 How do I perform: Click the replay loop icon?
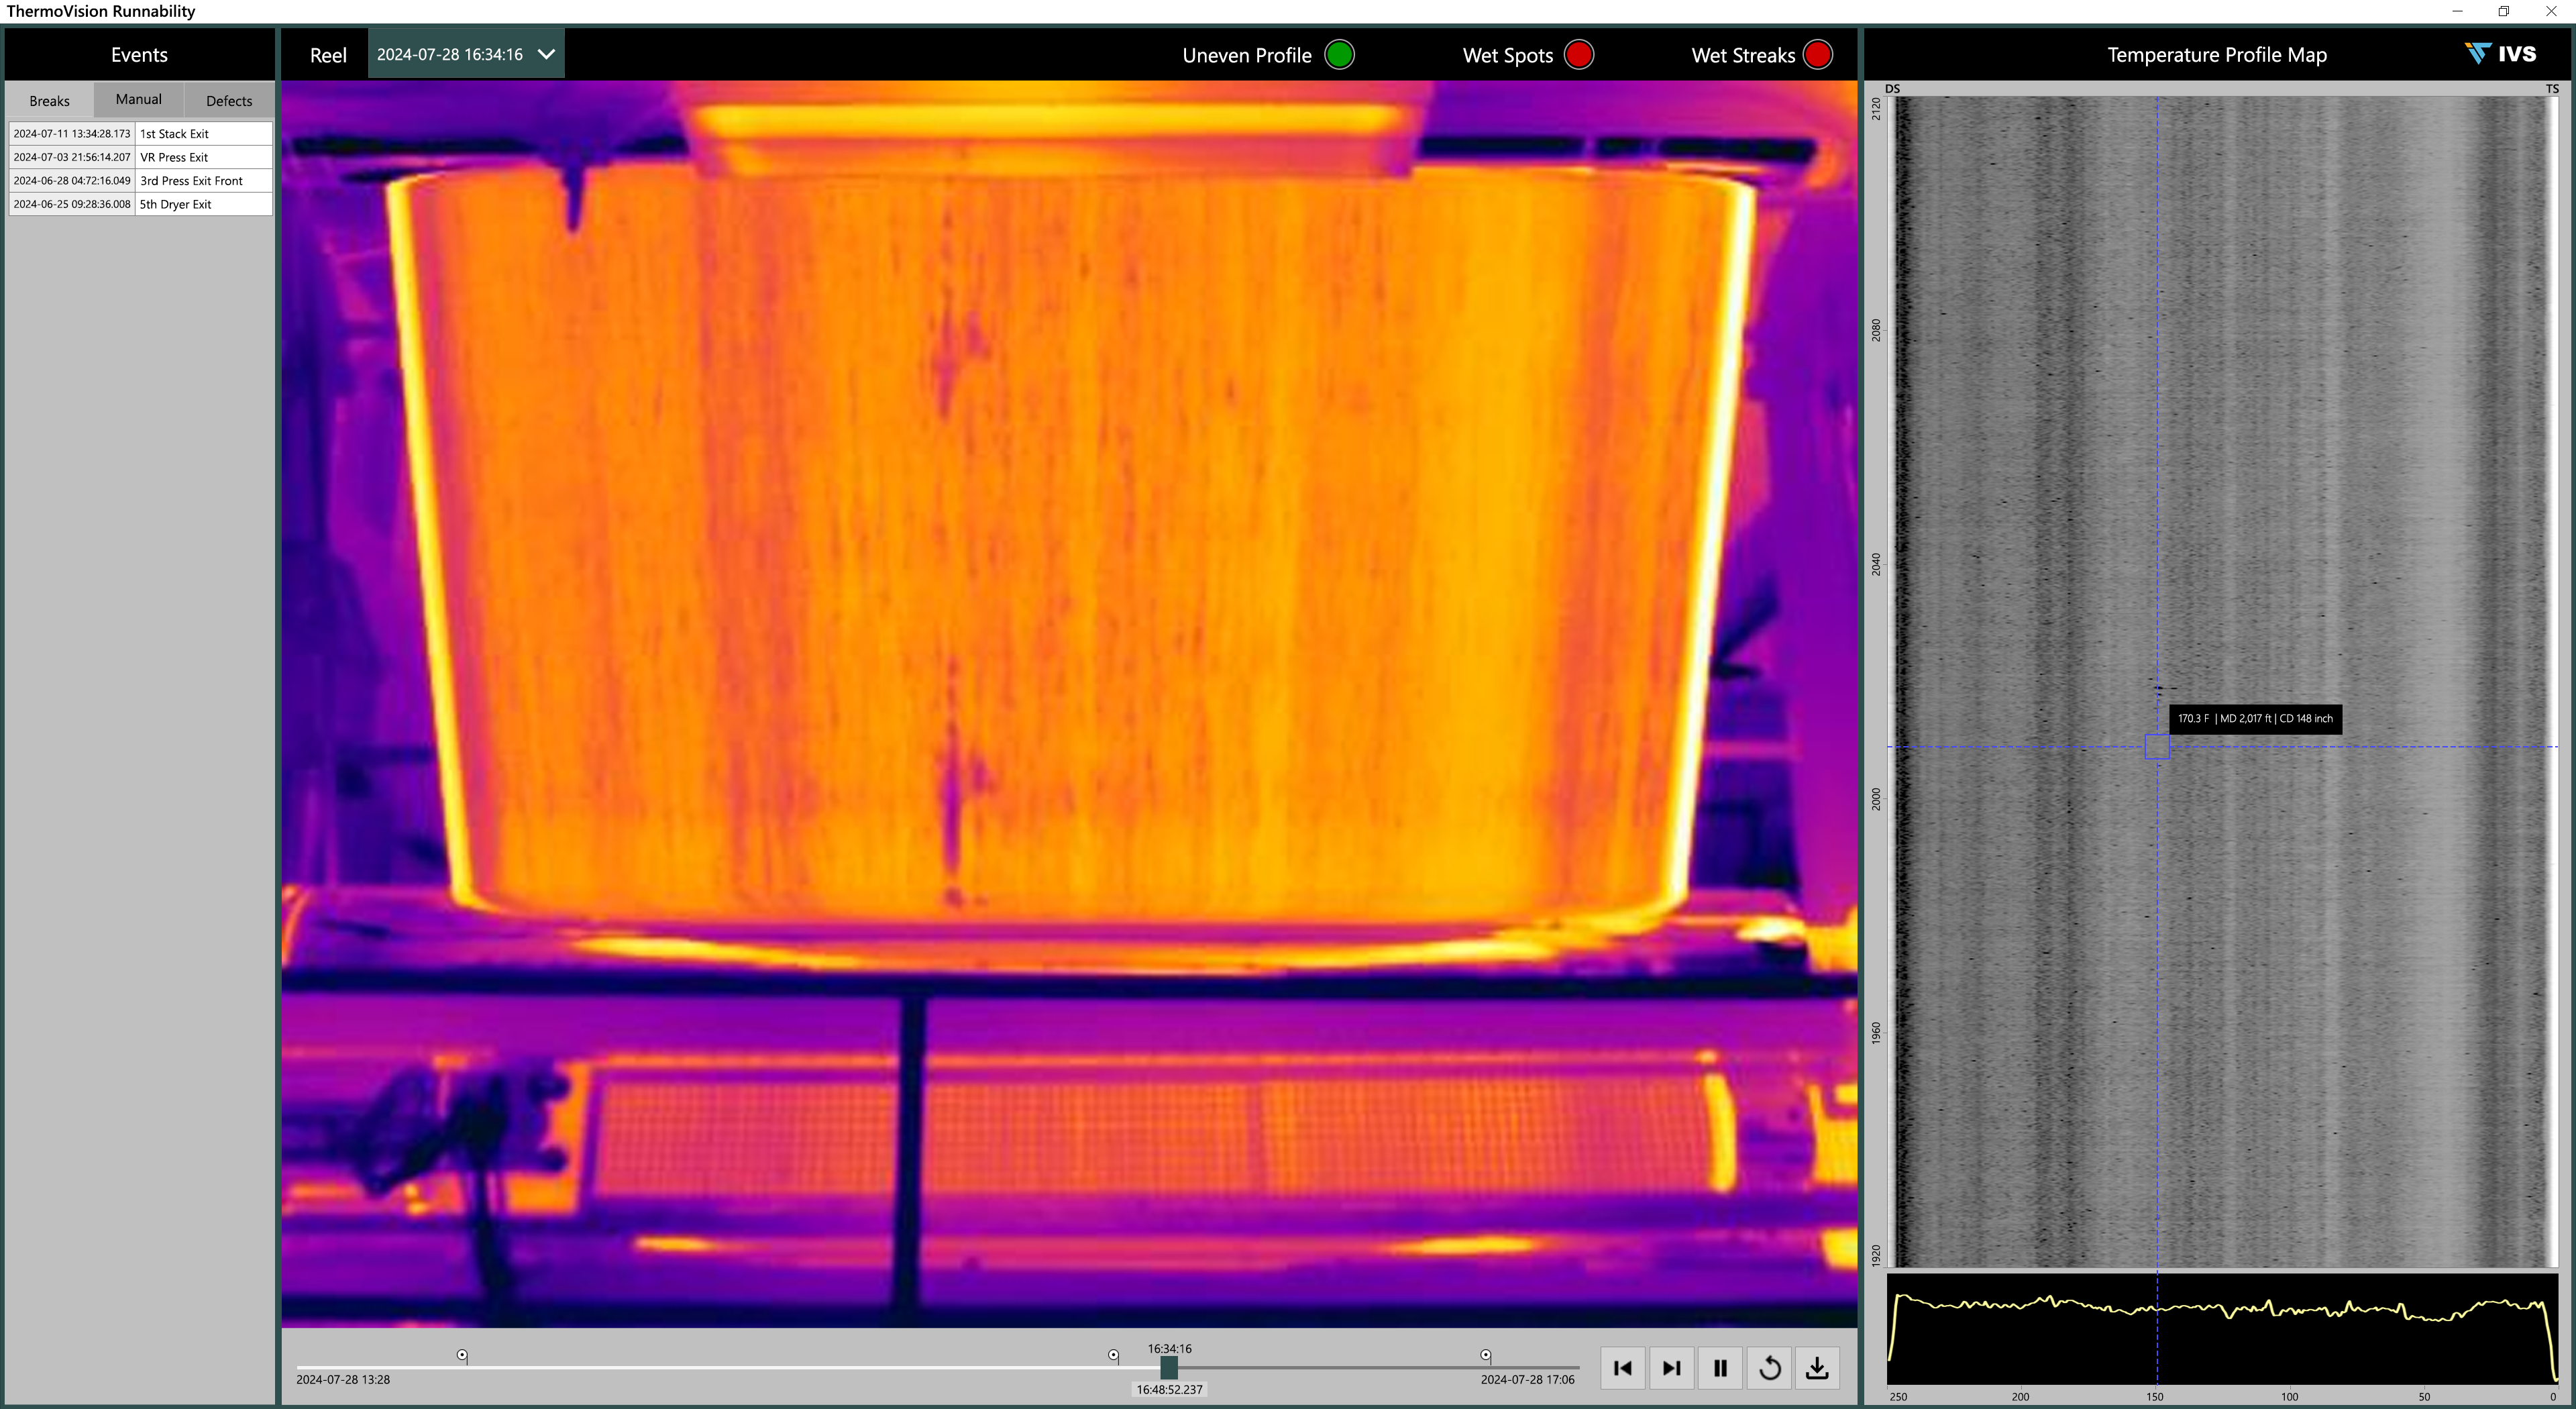(1769, 1367)
